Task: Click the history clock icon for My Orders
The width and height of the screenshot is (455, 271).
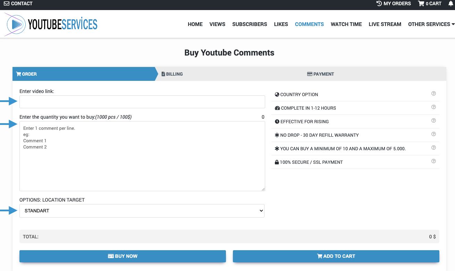Action: (x=379, y=3)
